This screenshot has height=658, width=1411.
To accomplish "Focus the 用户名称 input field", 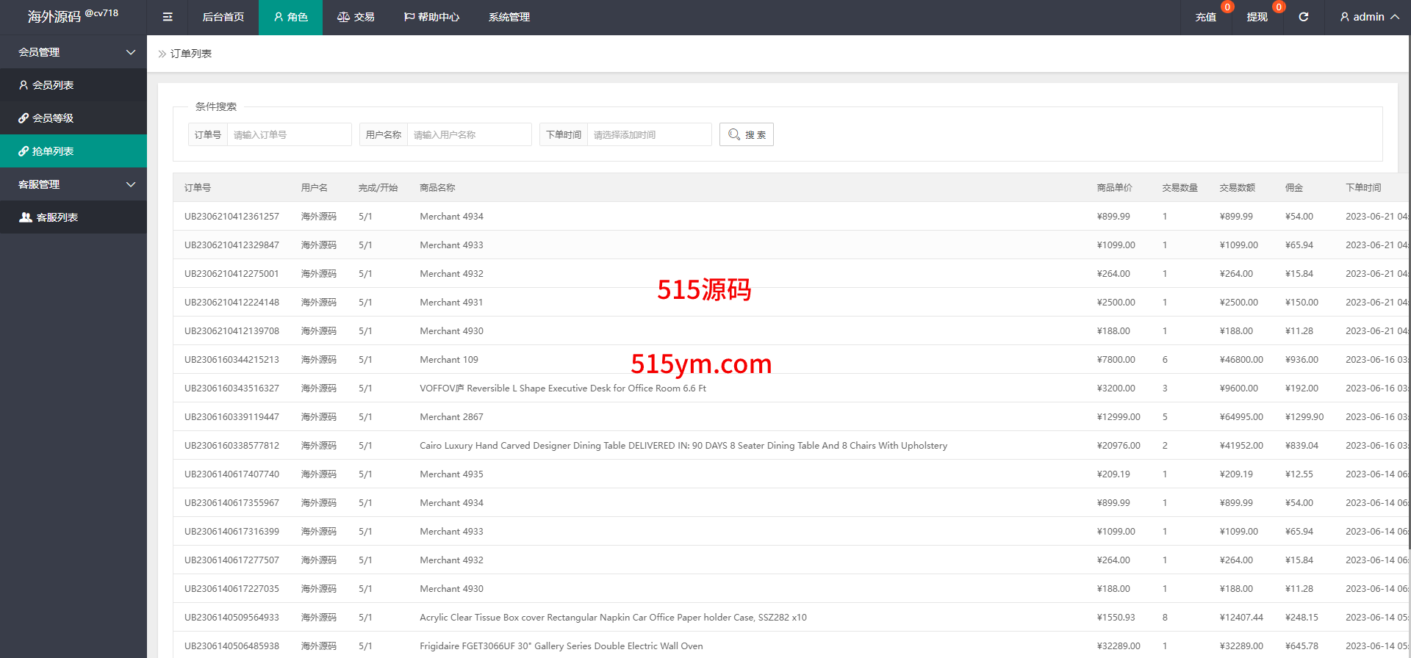I will pyautogui.click(x=468, y=134).
